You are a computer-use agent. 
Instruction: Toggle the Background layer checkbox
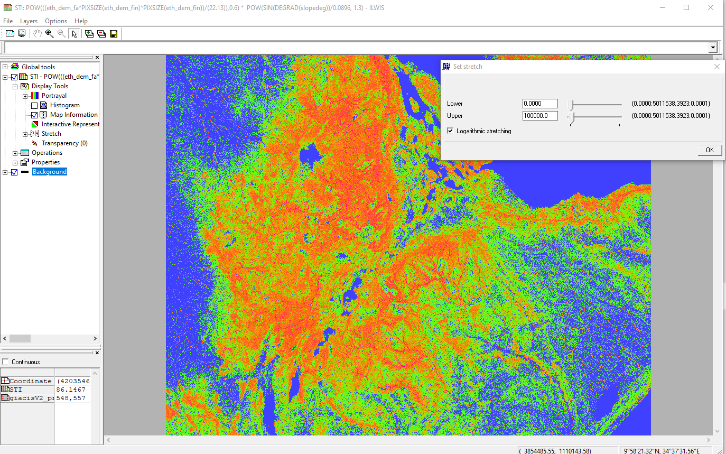pos(14,172)
